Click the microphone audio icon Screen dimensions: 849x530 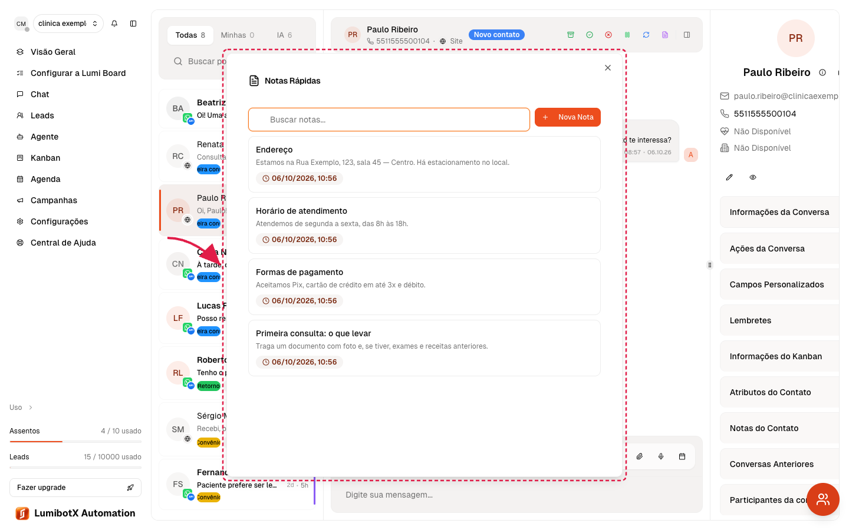[661, 456]
